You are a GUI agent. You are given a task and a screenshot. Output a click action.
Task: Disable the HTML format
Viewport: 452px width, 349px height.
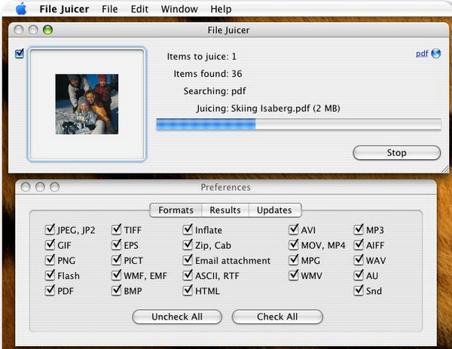pyautogui.click(x=188, y=290)
